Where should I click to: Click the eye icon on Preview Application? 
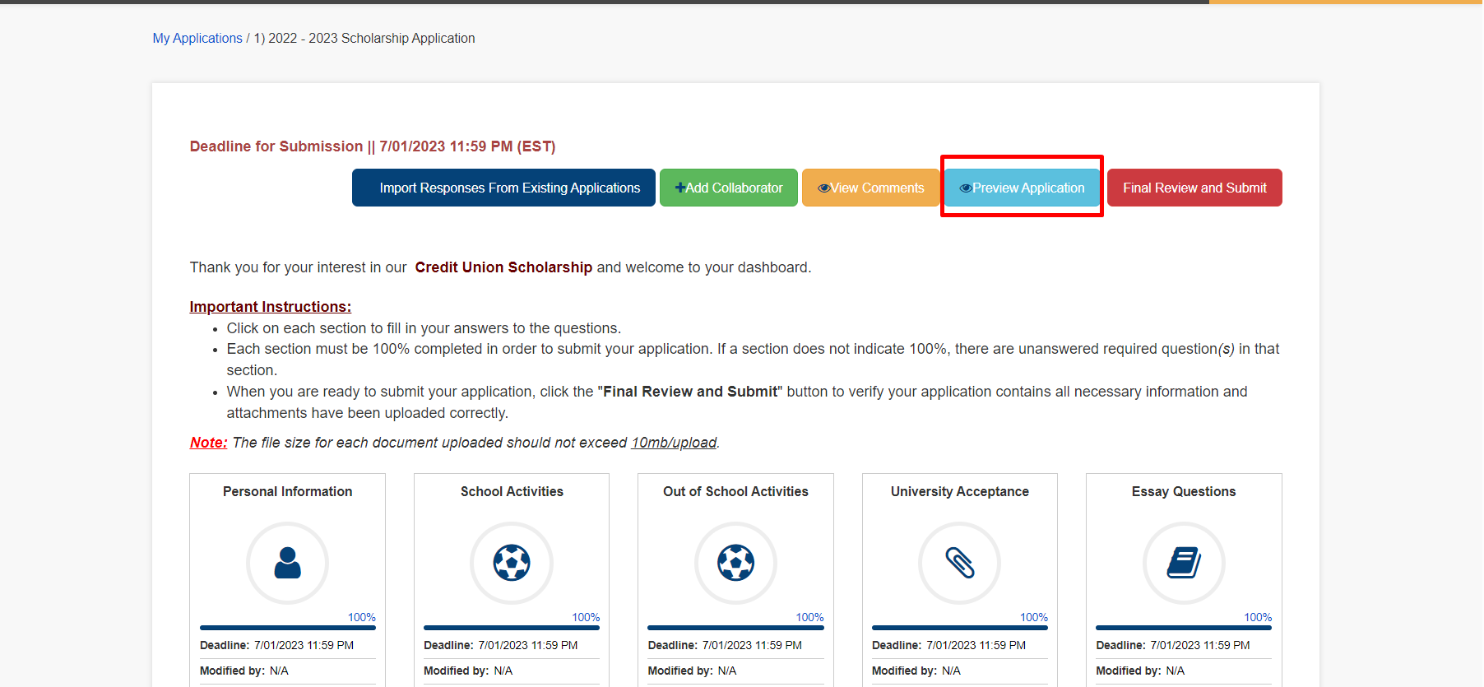coord(966,188)
